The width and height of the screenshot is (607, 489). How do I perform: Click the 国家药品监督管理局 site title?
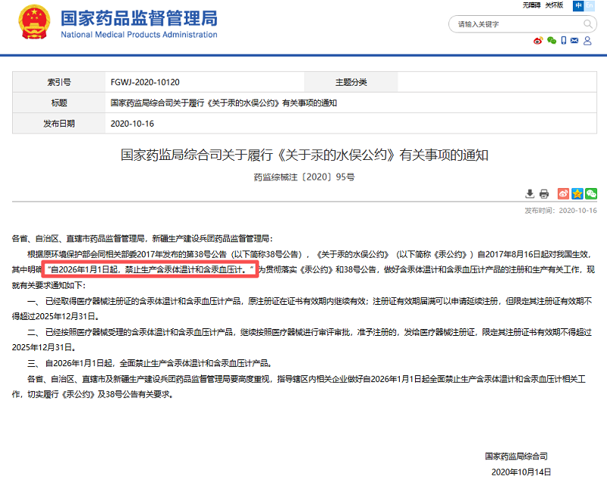coord(139,18)
